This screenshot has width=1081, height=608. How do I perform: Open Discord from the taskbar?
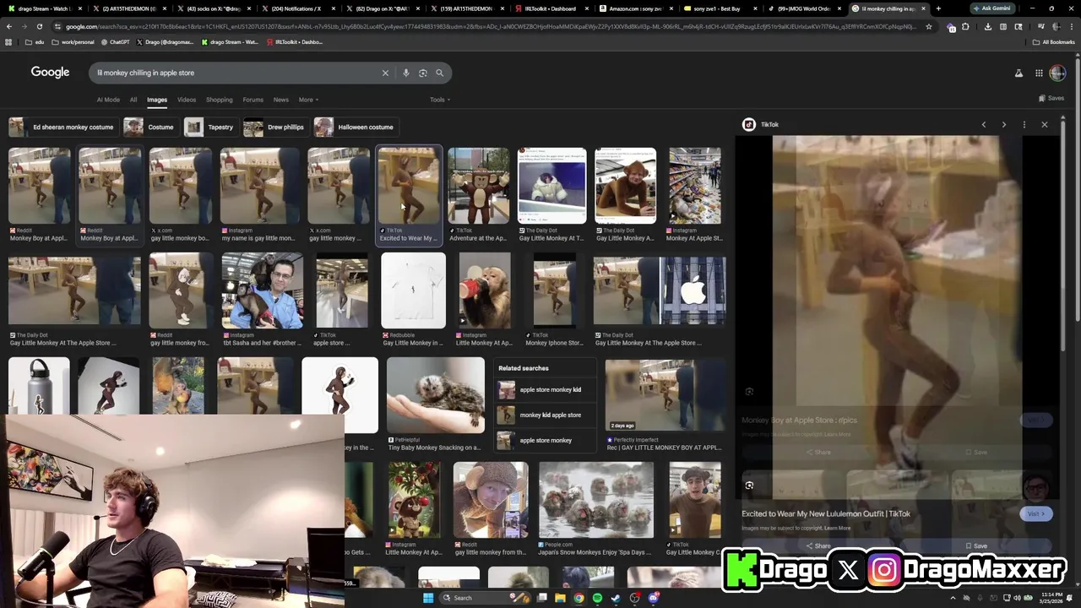[x=654, y=598]
